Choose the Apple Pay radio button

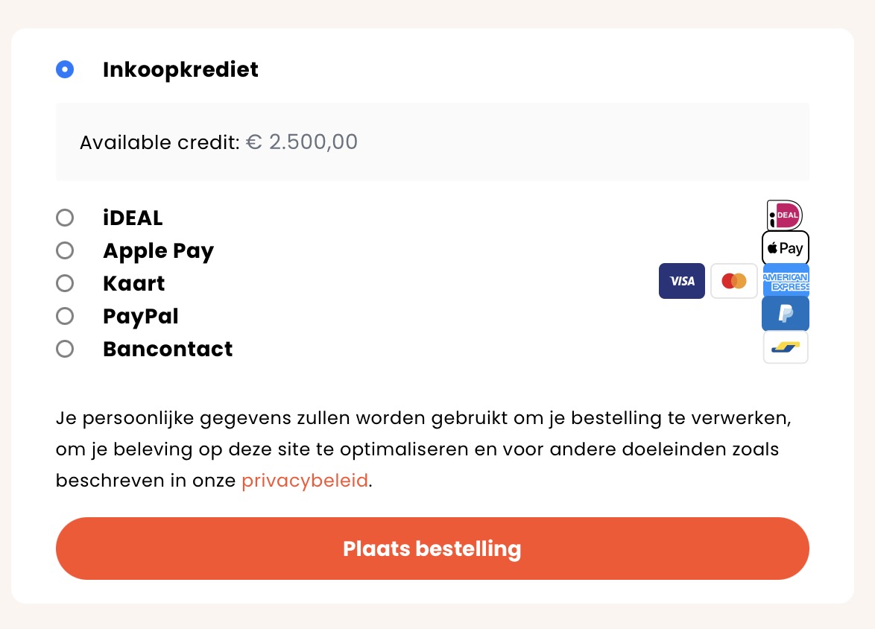point(65,250)
